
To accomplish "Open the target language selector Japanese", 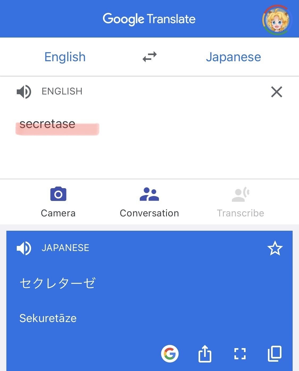I will [234, 56].
